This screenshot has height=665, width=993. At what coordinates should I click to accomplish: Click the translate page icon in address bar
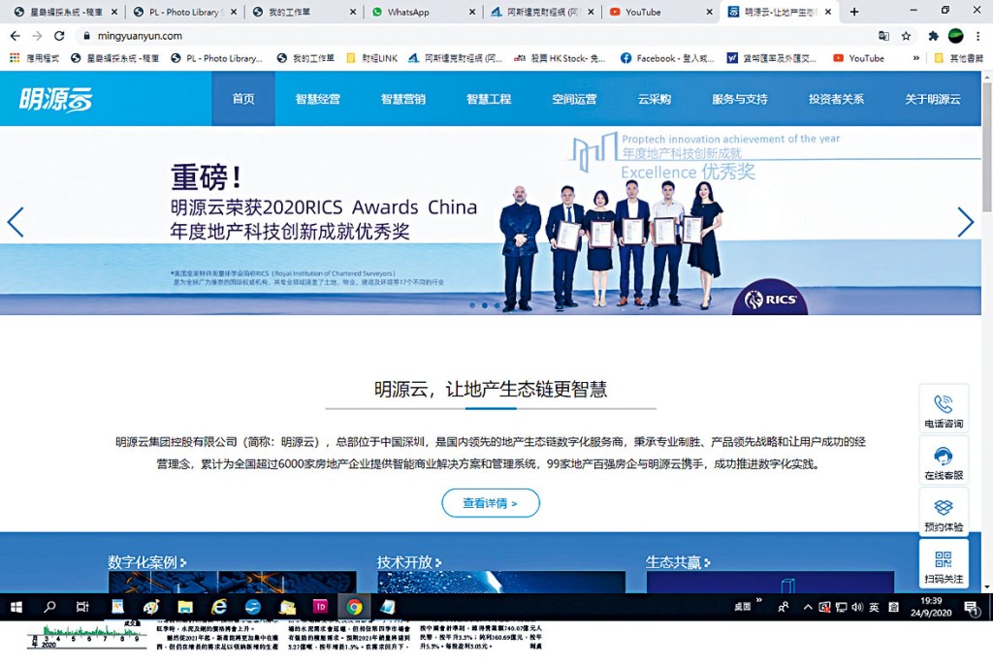[883, 36]
